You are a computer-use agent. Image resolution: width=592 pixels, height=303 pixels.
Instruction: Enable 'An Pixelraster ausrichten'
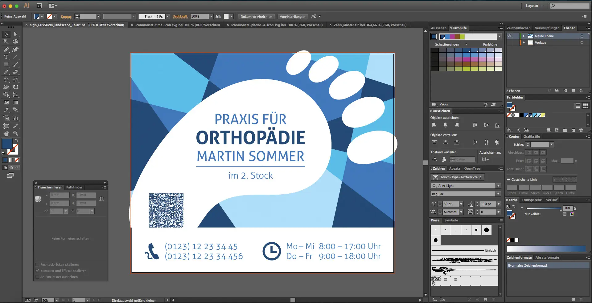coord(37,277)
